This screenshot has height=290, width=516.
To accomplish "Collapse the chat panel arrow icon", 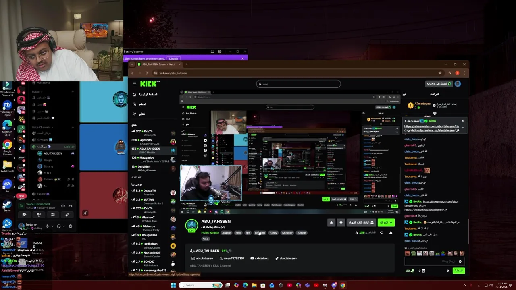I will click(404, 94).
